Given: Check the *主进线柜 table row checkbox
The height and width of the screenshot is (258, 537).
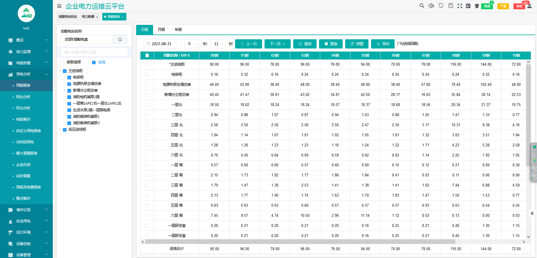Looking at the screenshot, I should (147, 64).
